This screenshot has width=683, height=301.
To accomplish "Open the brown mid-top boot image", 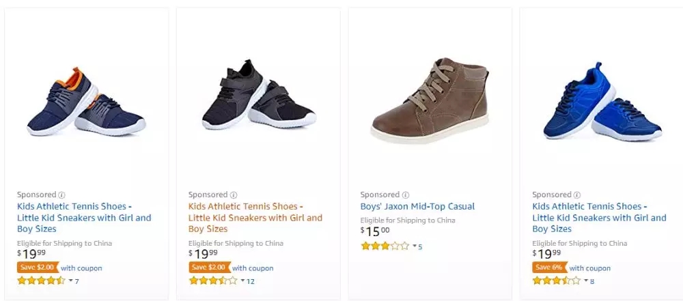I will [x=429, y=101].
